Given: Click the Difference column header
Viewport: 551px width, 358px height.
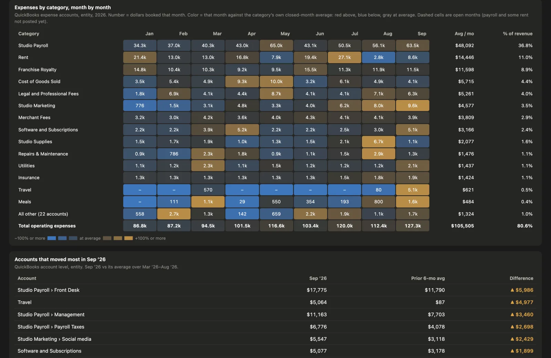Looking at the screenshot, I should pos(521,278).
